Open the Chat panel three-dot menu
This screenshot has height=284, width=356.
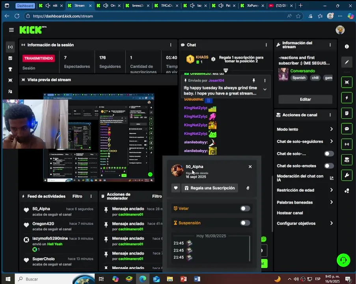coord(266,45)
